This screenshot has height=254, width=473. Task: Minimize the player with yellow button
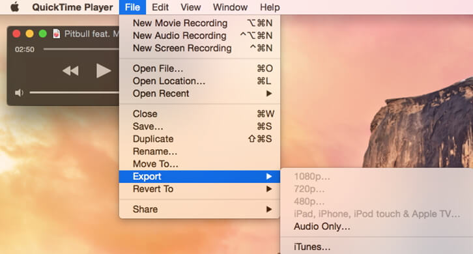(29, 33)
